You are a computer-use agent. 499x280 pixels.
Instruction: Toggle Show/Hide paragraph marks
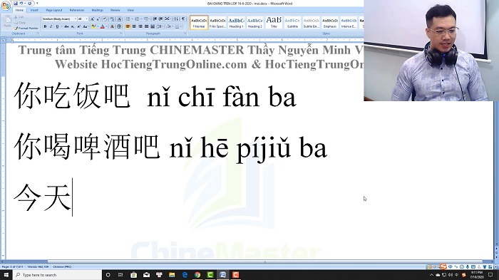coord(183,19)
